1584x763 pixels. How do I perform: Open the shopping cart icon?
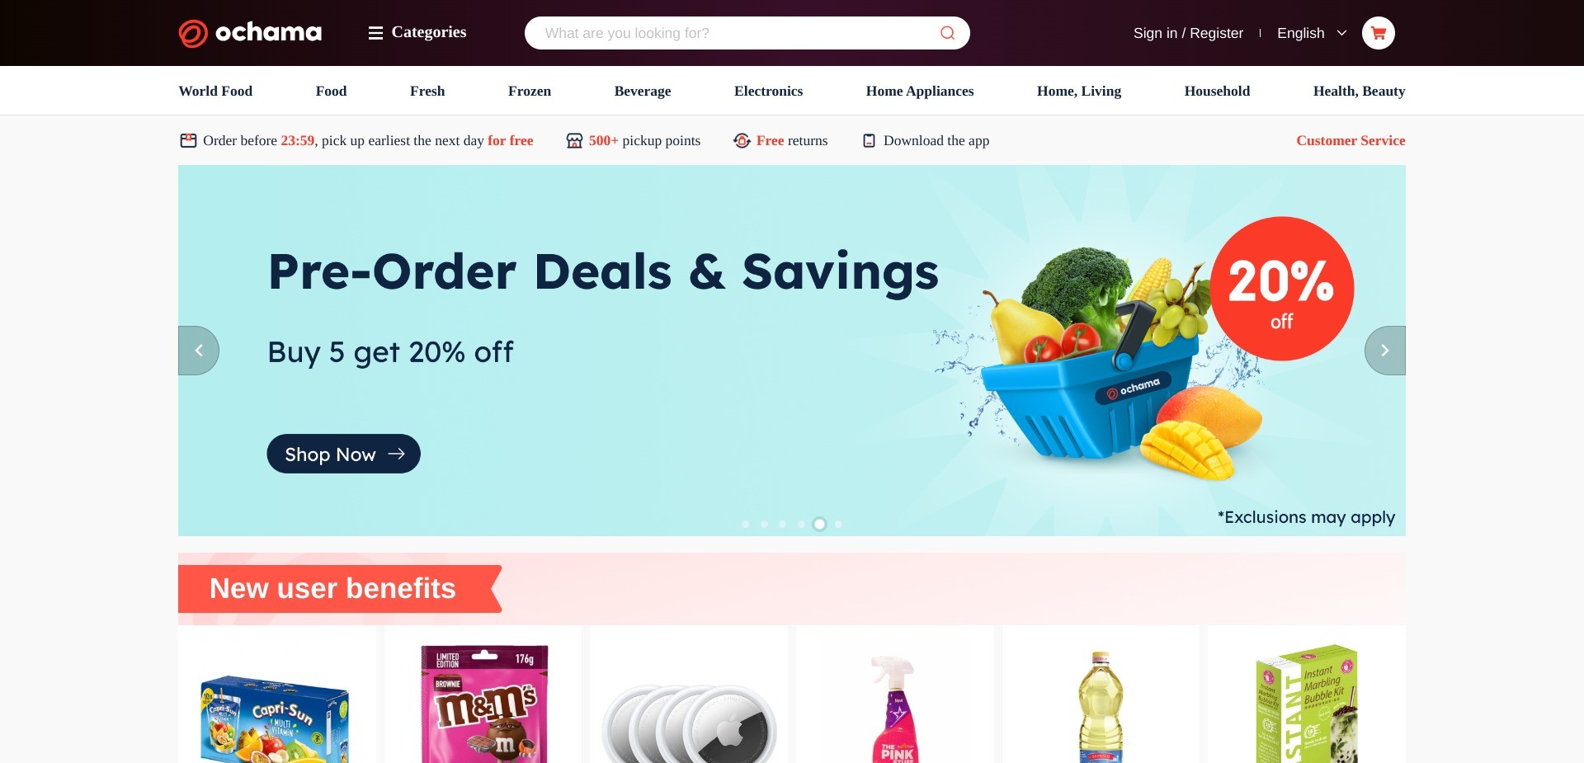tap(1378, 33)
